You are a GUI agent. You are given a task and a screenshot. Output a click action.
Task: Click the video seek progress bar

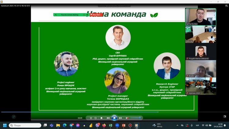point(92,112)
